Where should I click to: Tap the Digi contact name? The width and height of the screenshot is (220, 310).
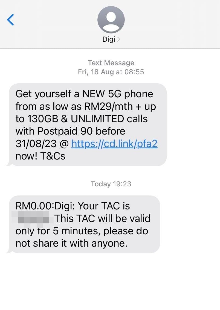(109, 39)
